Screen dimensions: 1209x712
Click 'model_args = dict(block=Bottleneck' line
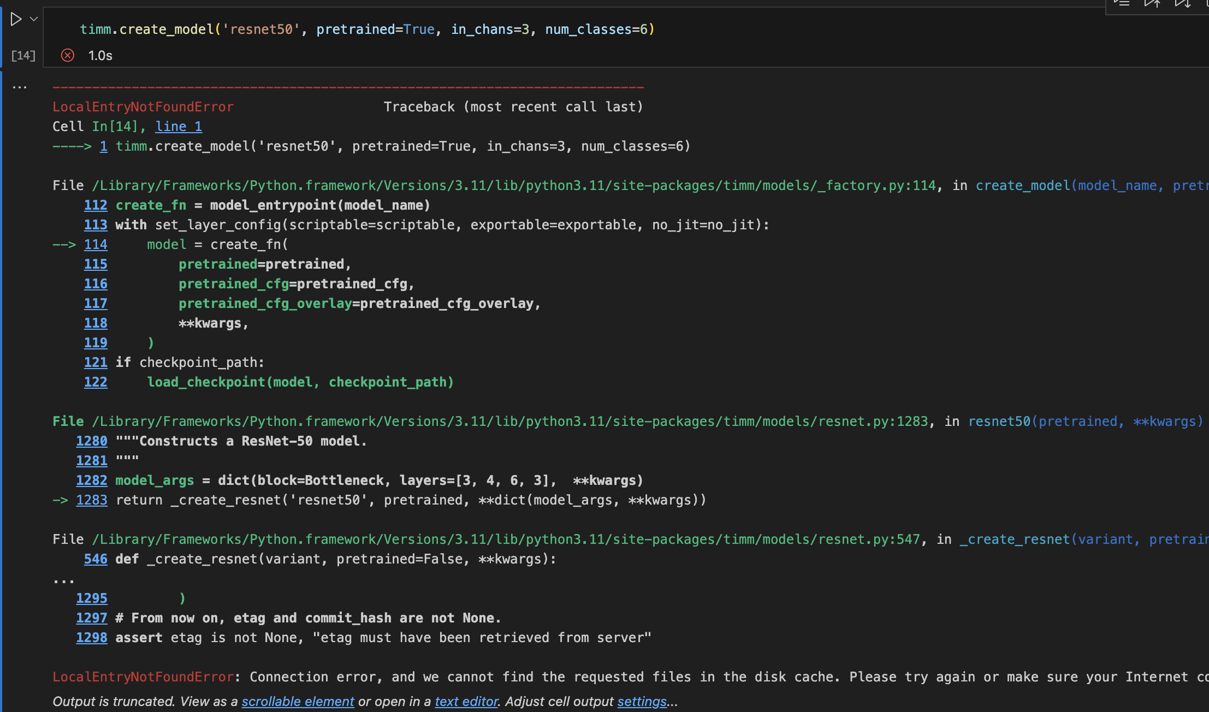380,480
